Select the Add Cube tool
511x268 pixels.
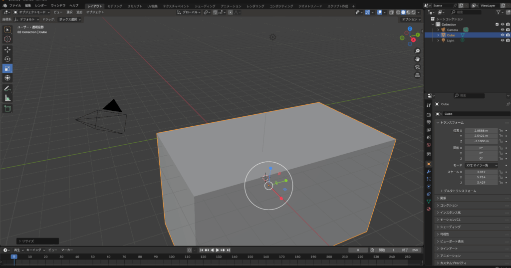[7, 108]
